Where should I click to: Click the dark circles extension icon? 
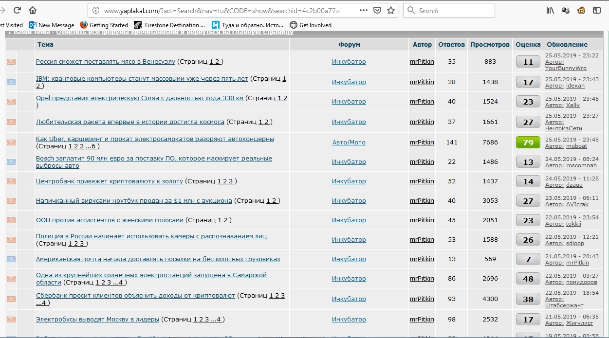566,10
